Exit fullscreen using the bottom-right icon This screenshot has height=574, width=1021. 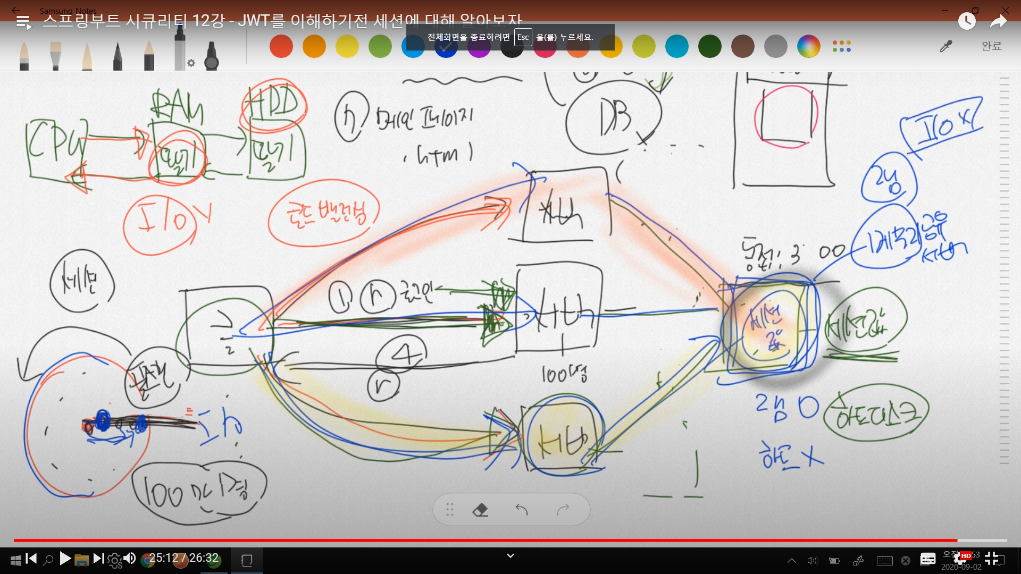point(991,558)
